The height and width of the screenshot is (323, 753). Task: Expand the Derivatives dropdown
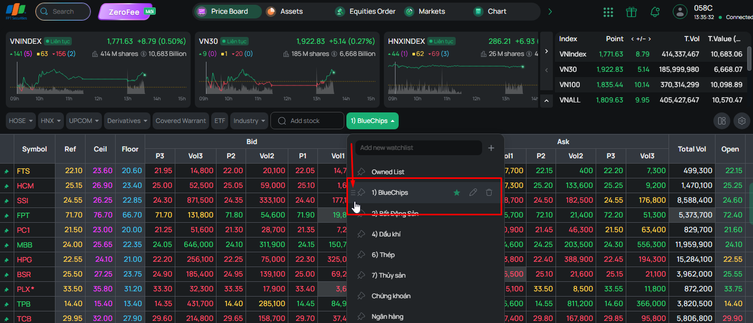tap(127, 121)
